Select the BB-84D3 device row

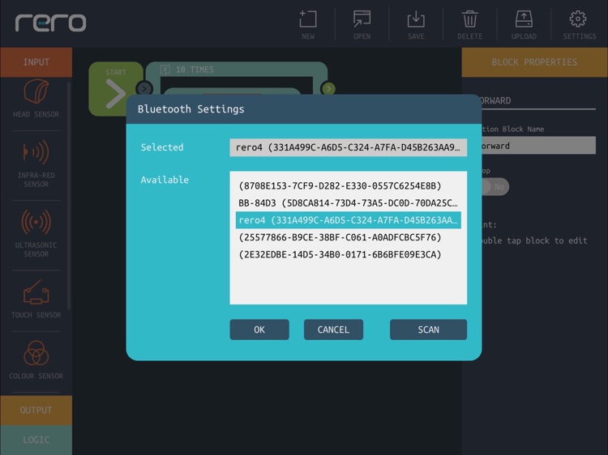[x=349, y=203]
